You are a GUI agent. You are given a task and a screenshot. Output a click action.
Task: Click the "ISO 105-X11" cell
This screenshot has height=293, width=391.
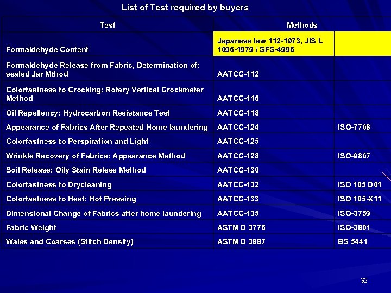[360, 199]
